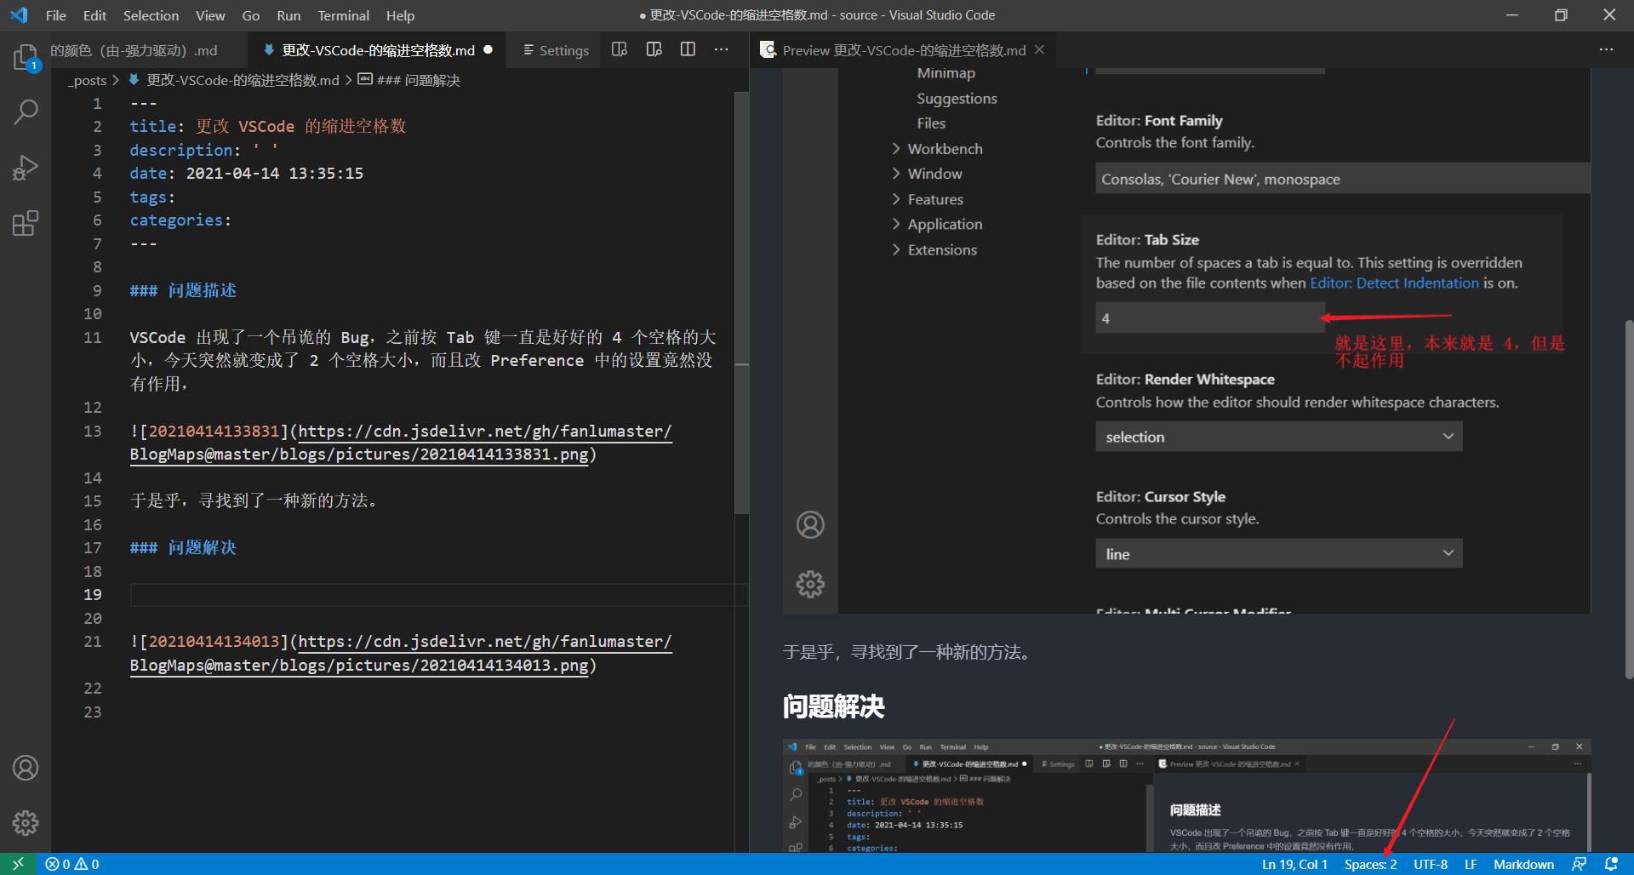Screen dimensions: 1634x875
Task: Click the settings screenshot image in the preview
Action: (1186, 340)
